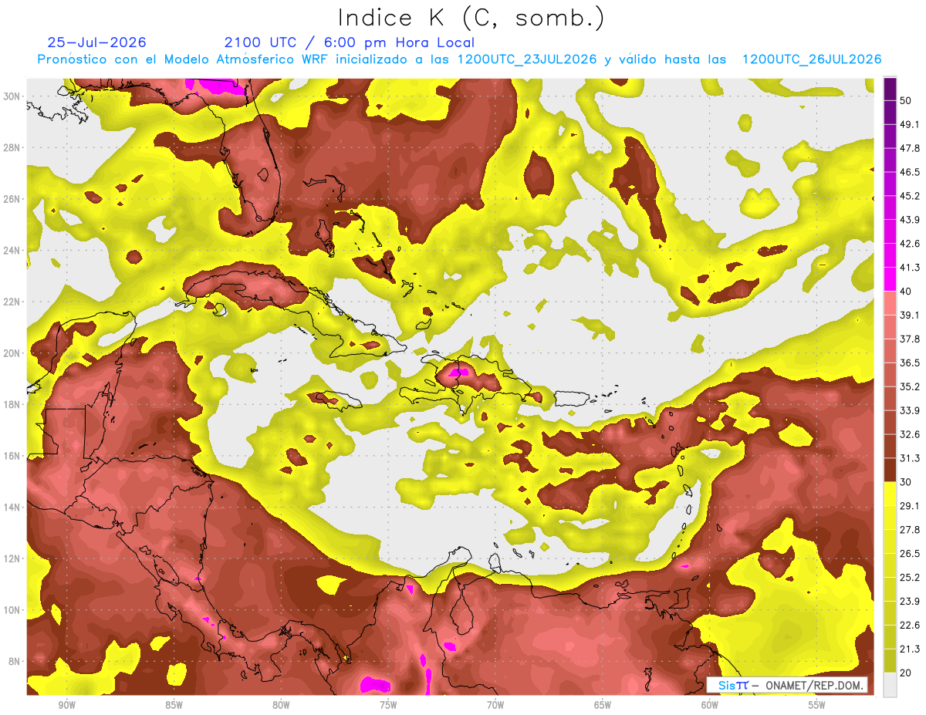Click the latitude label 16N
This screenshot has width=926, height=715.
pyautogui.click(x=12, y=456)
